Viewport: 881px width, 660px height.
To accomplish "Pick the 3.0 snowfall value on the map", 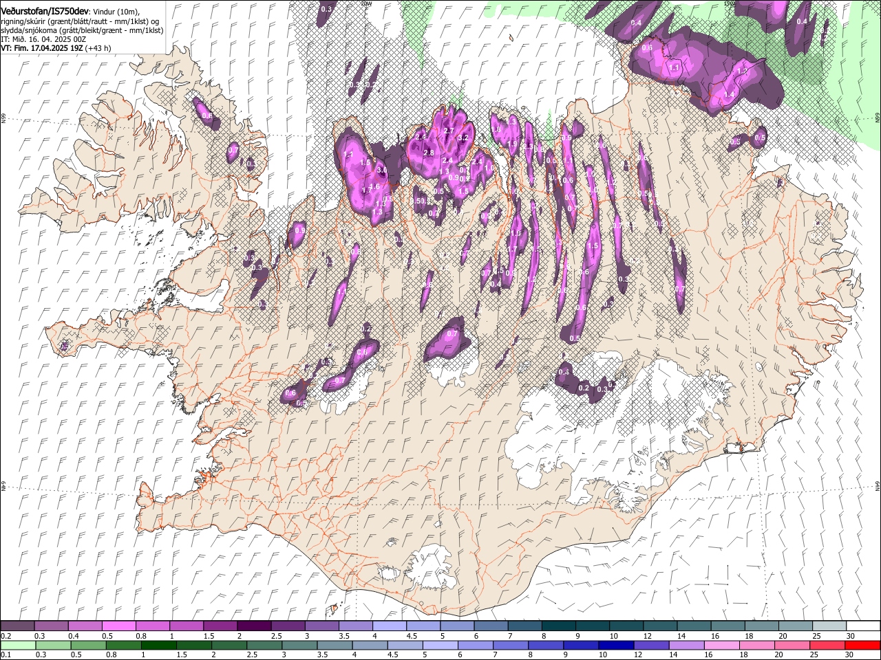I will pyautogui.click(x=382, y=170).
